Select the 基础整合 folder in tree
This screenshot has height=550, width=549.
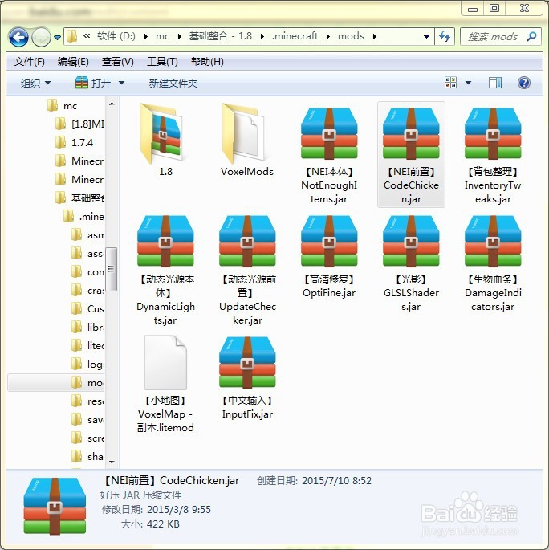tap(80, 198)
